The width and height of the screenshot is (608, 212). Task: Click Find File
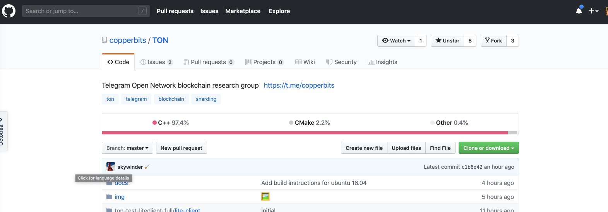440,148
